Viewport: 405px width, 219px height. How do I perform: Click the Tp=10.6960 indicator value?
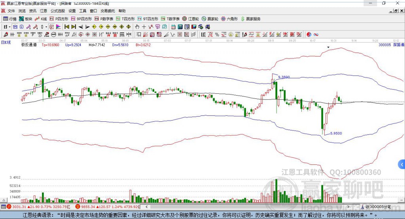click(50, 45)
